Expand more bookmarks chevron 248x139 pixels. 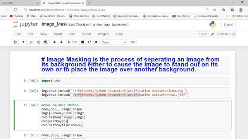tap(227, 16)
